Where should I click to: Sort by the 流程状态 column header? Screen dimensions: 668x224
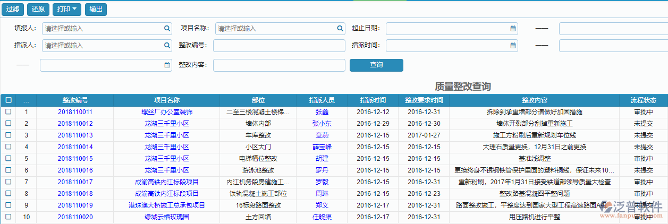tap(643, 100)
